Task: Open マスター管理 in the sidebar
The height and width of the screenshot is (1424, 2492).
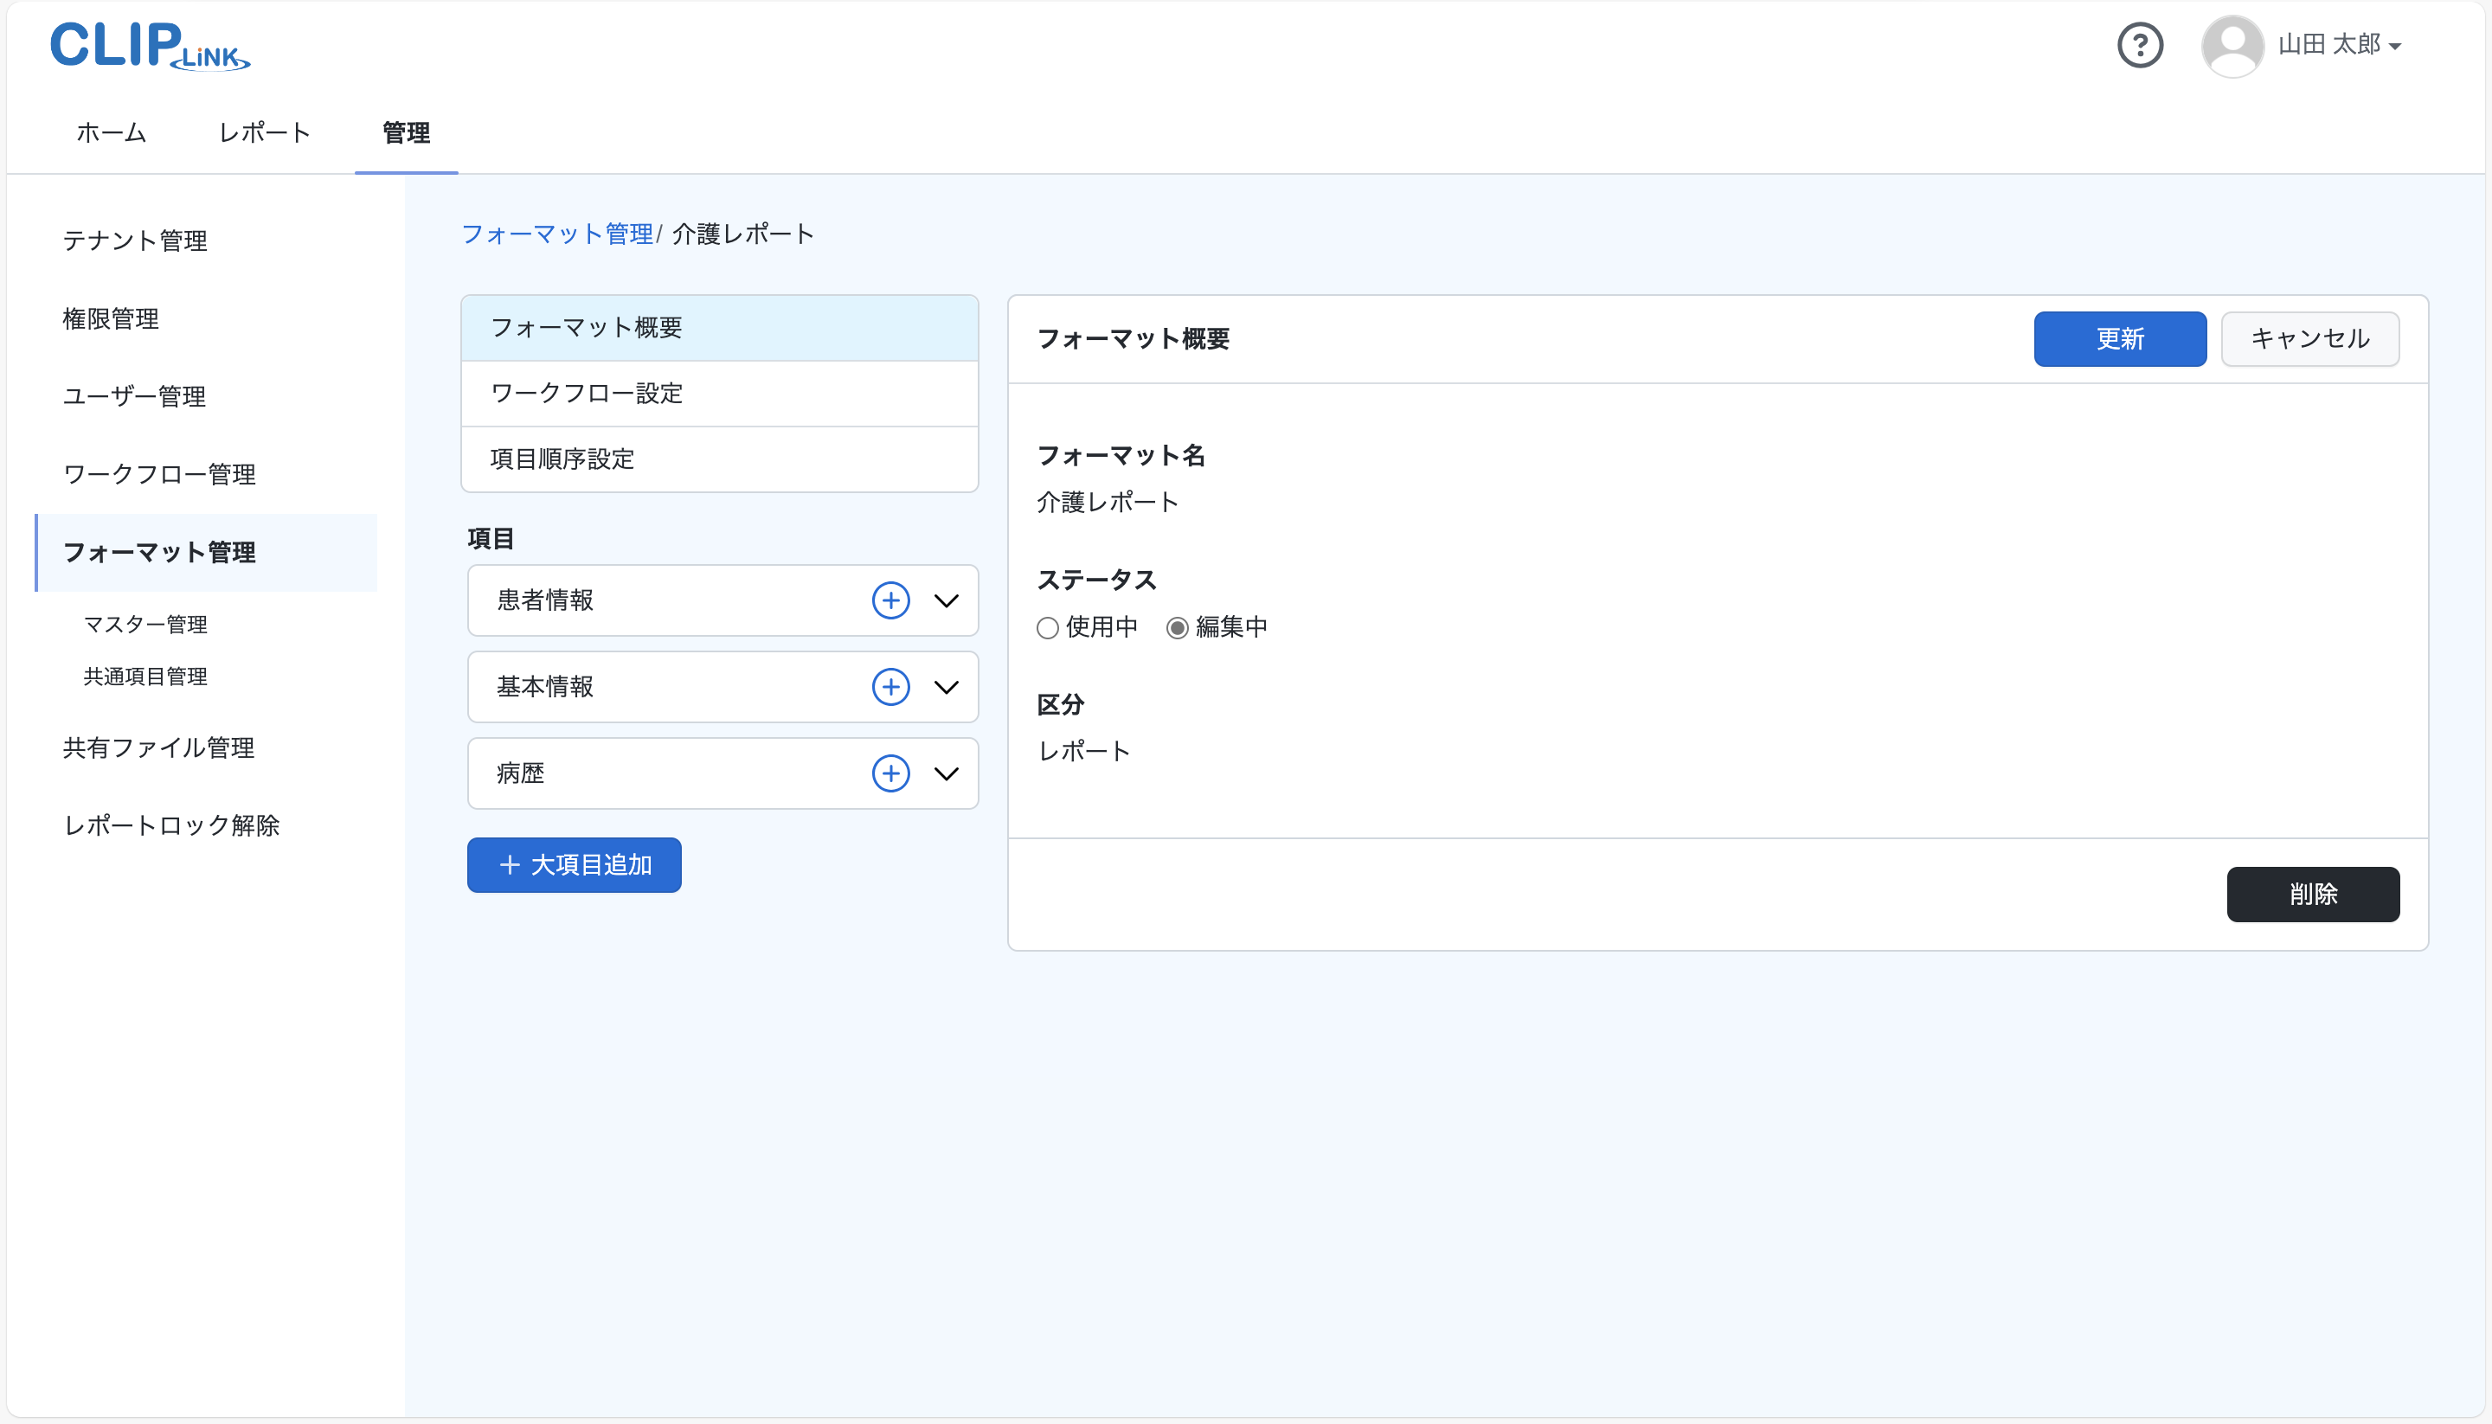Action: (145, 624)
